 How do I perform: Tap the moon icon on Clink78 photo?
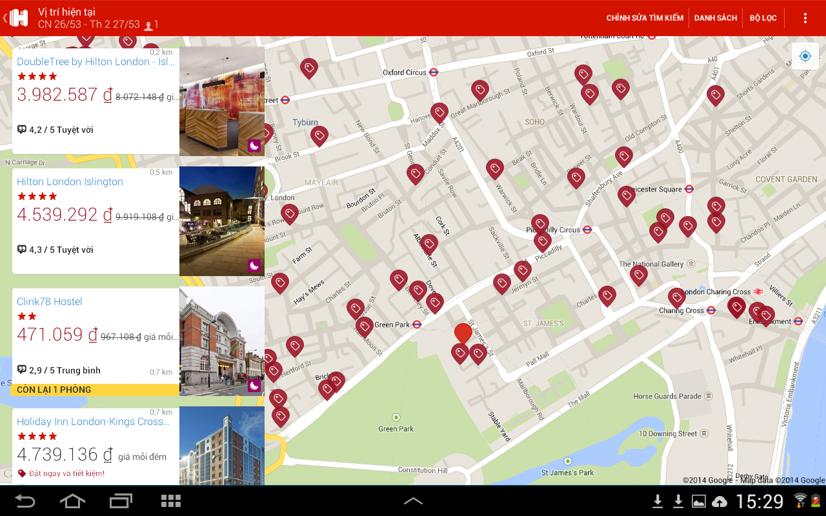[254, 386]
